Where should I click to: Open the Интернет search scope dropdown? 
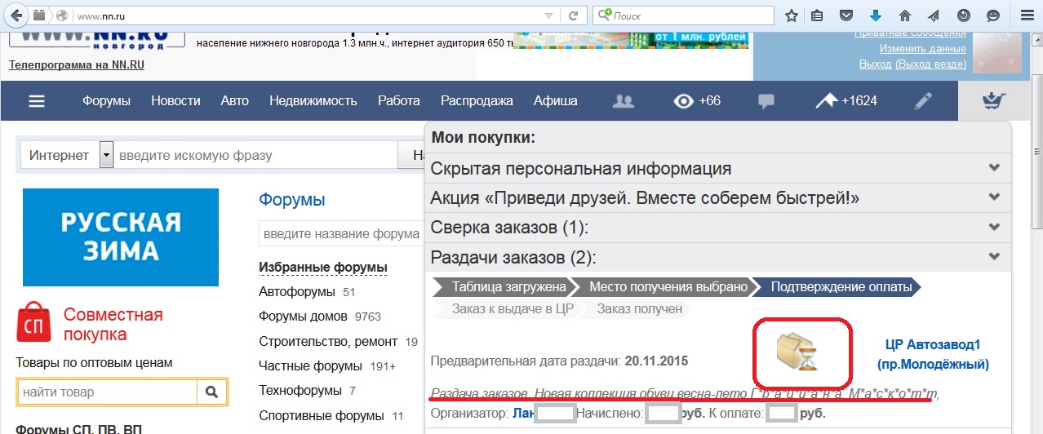[x=106, y=154]
